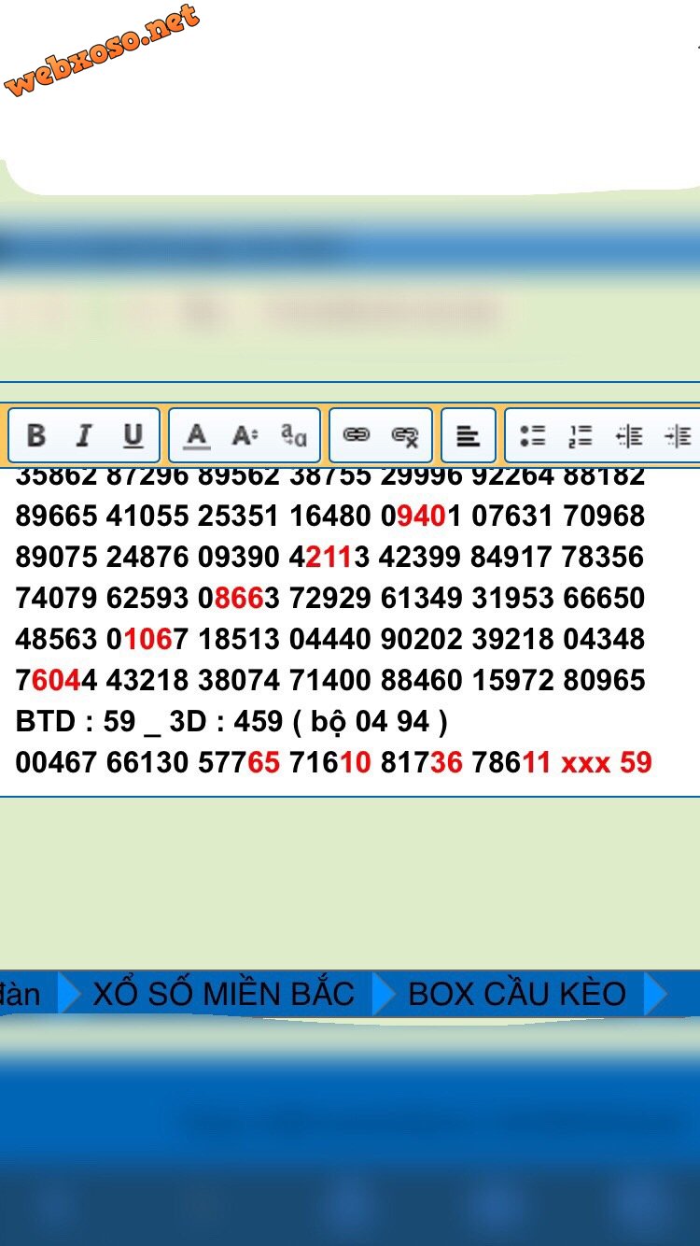Click the number 66130 in the last line
The height and width of the screenshot is (1246, 700).
click(147, 762)
